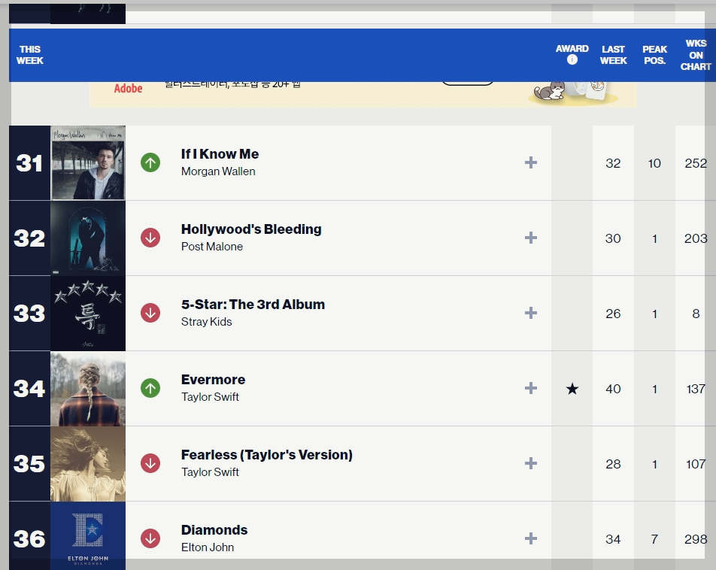Expand the Fearless (Taylor's Version) row
The width and height of the screenshot is (716, 570).
point(531,463)
